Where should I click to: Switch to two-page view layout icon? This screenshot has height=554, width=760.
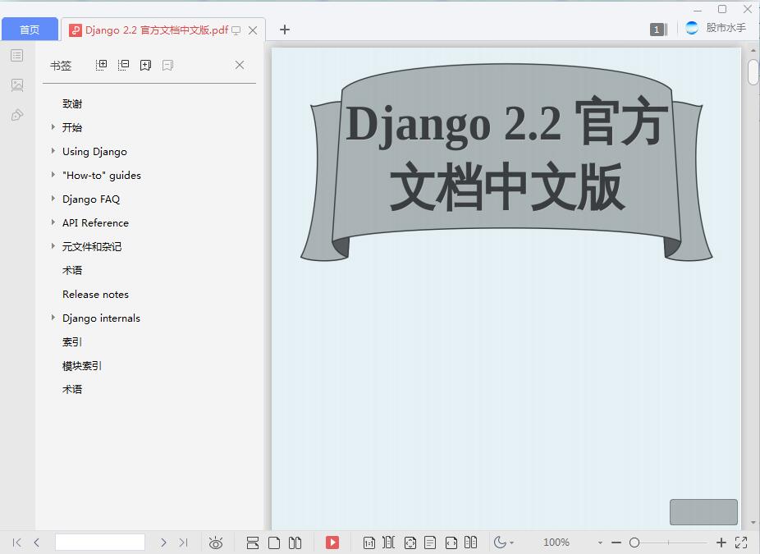pos(295,542)
